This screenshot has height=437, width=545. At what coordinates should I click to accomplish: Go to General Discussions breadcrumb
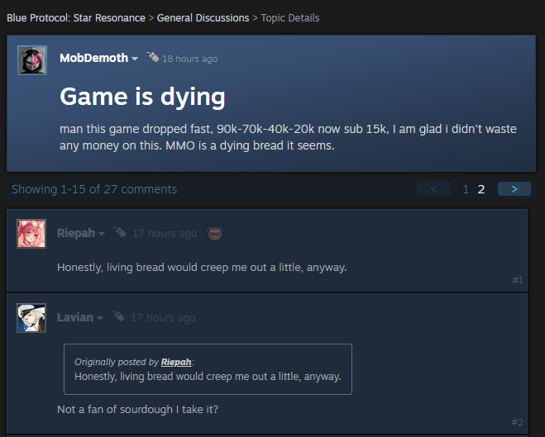pyautogui.click(x=203, y=17)
